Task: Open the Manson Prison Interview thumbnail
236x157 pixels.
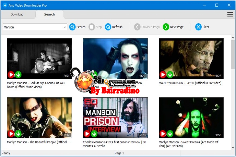Action: coord(115,118)
